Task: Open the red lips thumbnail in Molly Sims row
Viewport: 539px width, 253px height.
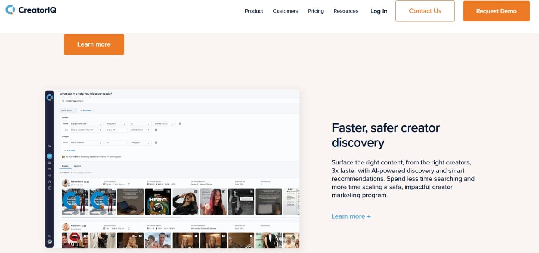Action: click(75, 240)
